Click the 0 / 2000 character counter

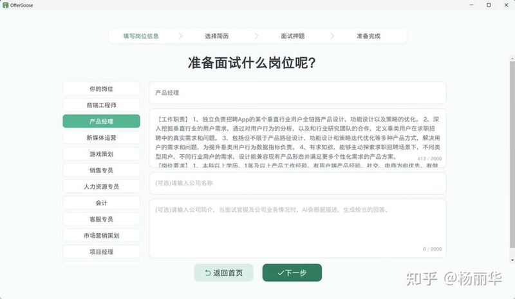(432, 249)
